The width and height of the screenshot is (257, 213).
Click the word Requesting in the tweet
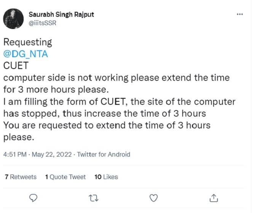click(27, 42)
